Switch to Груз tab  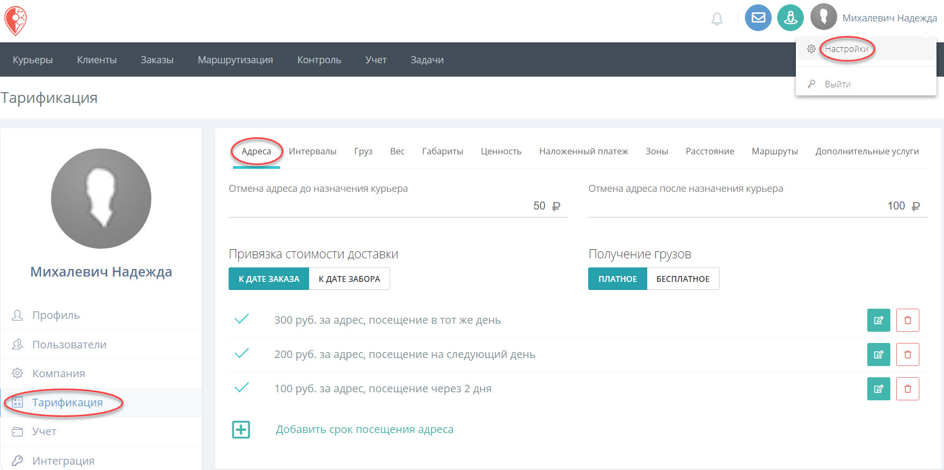coord(363,151)
